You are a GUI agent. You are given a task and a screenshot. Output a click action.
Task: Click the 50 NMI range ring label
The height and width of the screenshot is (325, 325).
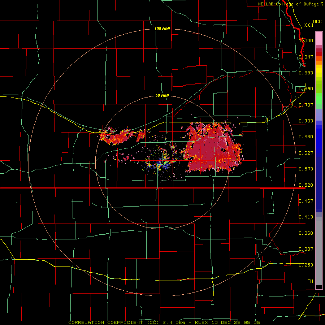[x=162, y=95]
